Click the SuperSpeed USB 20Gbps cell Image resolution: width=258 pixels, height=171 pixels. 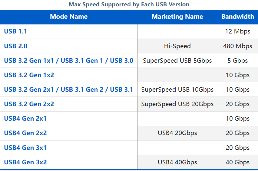point(177,104)
